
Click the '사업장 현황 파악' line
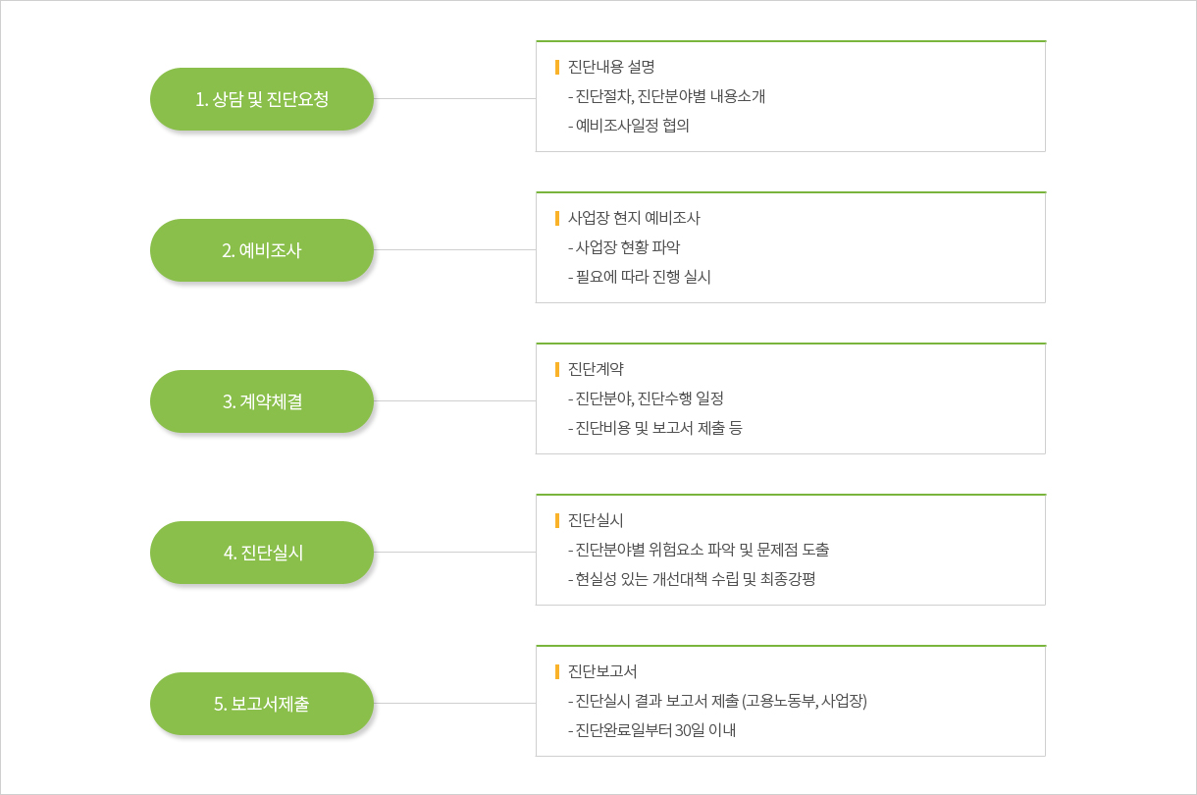623,247
